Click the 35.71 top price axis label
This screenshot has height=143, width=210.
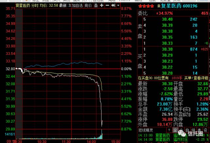10,9
